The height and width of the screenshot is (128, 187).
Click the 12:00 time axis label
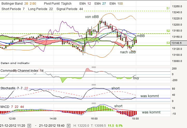tap(12, 119)
